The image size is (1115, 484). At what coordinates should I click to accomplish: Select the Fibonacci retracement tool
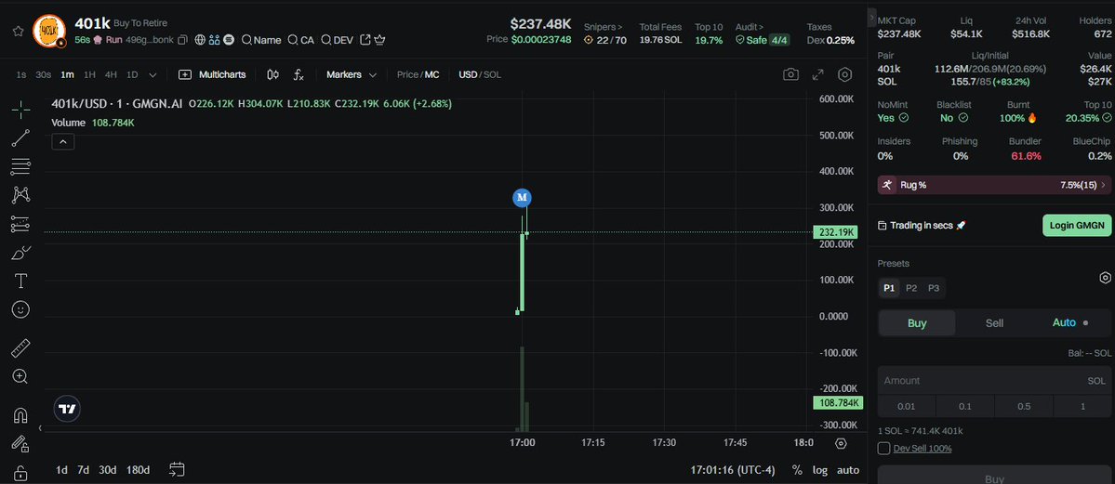coord(20,167)
